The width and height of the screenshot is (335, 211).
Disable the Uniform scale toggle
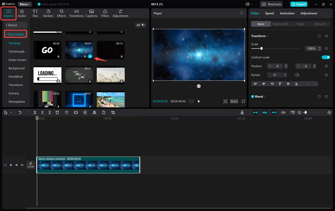(x=326, y=57)
